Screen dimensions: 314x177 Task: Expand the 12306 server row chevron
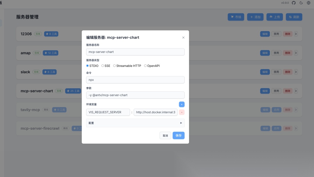[x=296, y=34]
